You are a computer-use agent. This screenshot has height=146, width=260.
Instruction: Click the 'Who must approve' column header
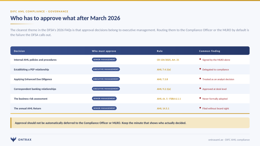[x=104, y=51]
